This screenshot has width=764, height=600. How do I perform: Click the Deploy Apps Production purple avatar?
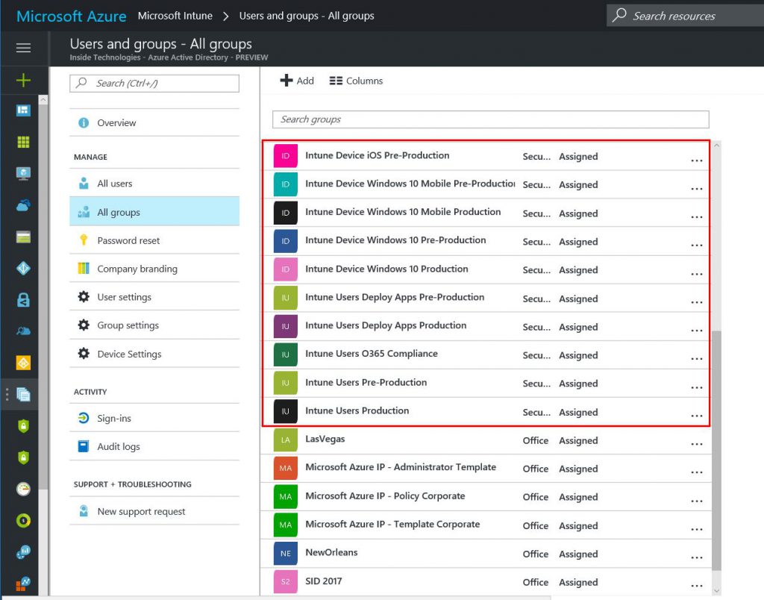click(x=286, y=327)
